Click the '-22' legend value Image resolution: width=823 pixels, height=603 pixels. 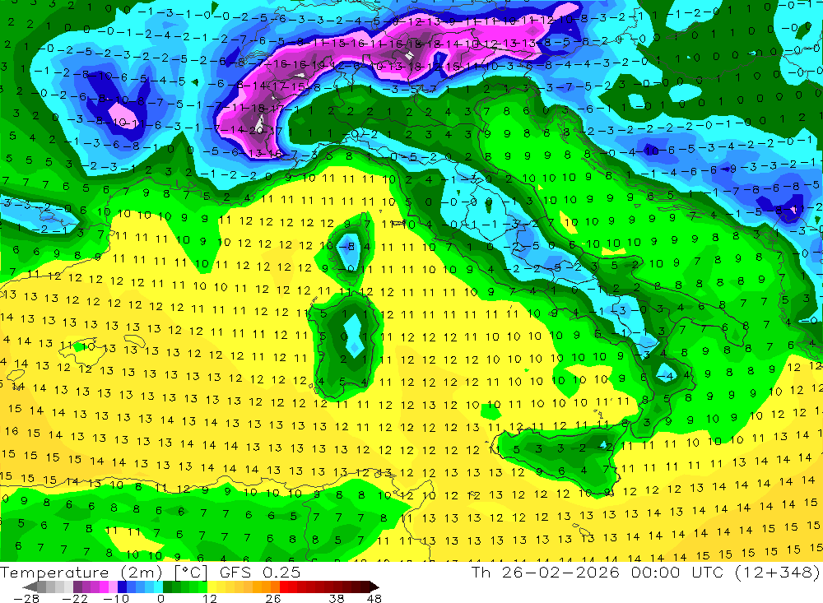(x=75, y=598)
